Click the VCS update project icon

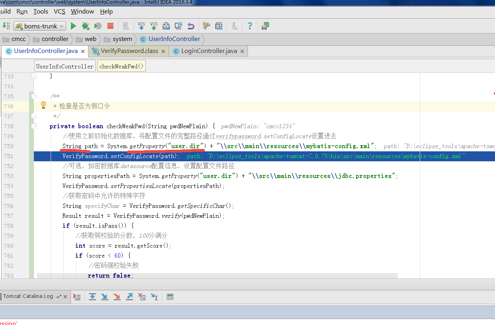pyautogui.click(x=141, y=26)
